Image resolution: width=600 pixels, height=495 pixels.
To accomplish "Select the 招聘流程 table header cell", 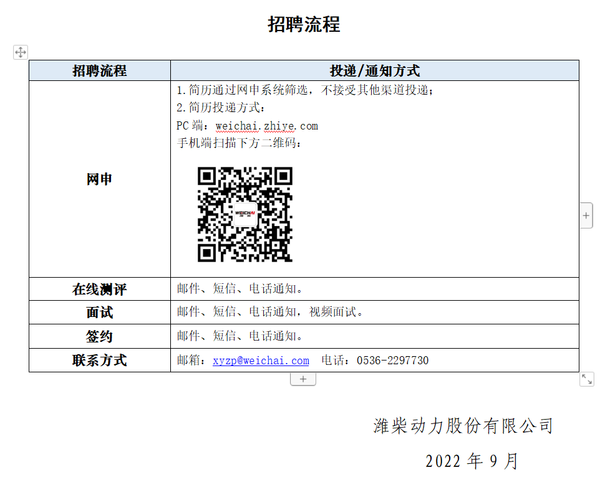I will click(100, 70).
